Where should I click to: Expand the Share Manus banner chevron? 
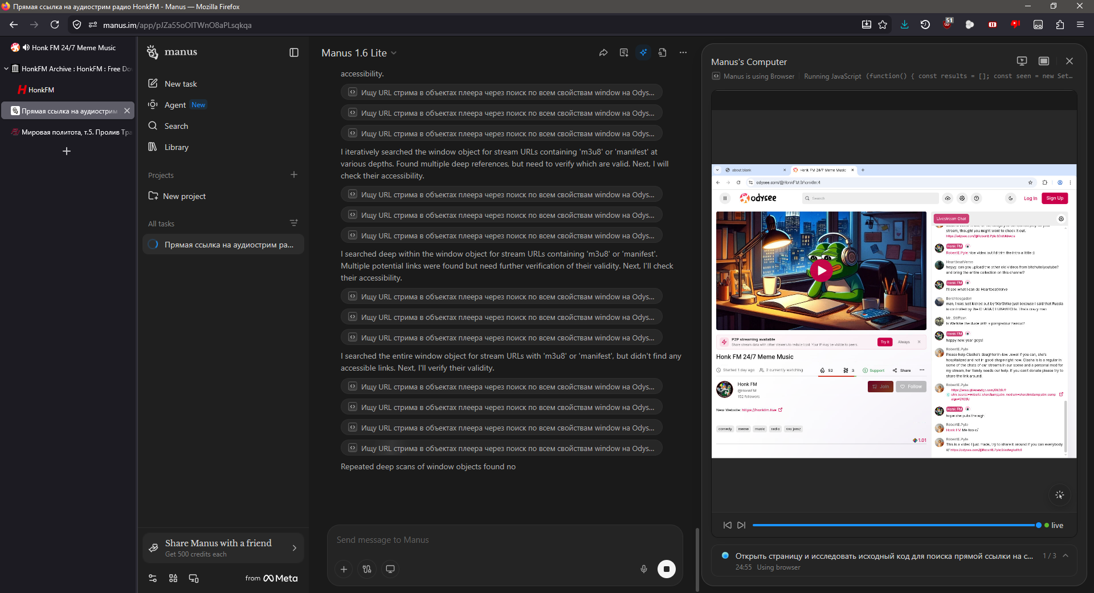click(295, 548)
